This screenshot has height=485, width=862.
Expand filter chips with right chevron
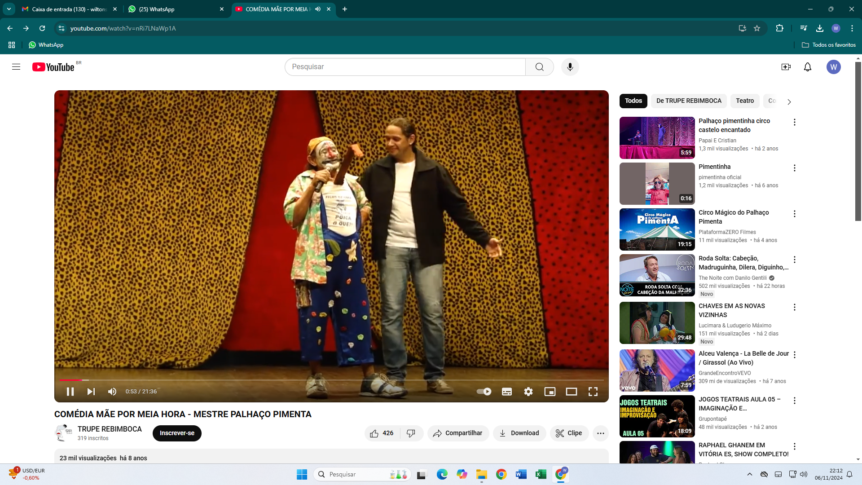coord(789,101)
